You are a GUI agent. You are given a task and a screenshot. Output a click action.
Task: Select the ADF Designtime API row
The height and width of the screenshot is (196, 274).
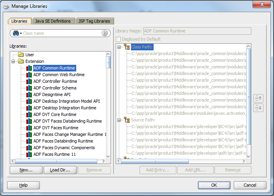click(x=52, y=94)
